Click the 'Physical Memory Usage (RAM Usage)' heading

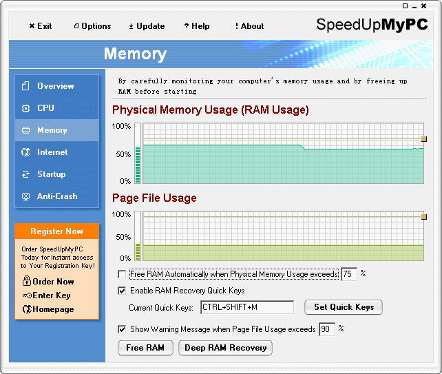click(211, 110)
